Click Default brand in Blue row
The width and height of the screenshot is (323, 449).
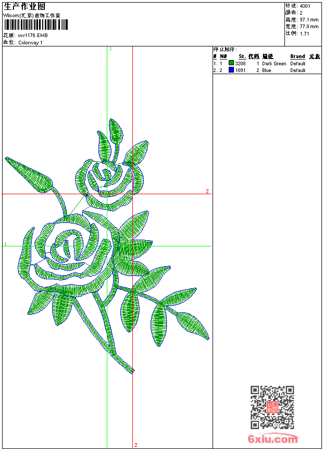click(x=298, y=70)
